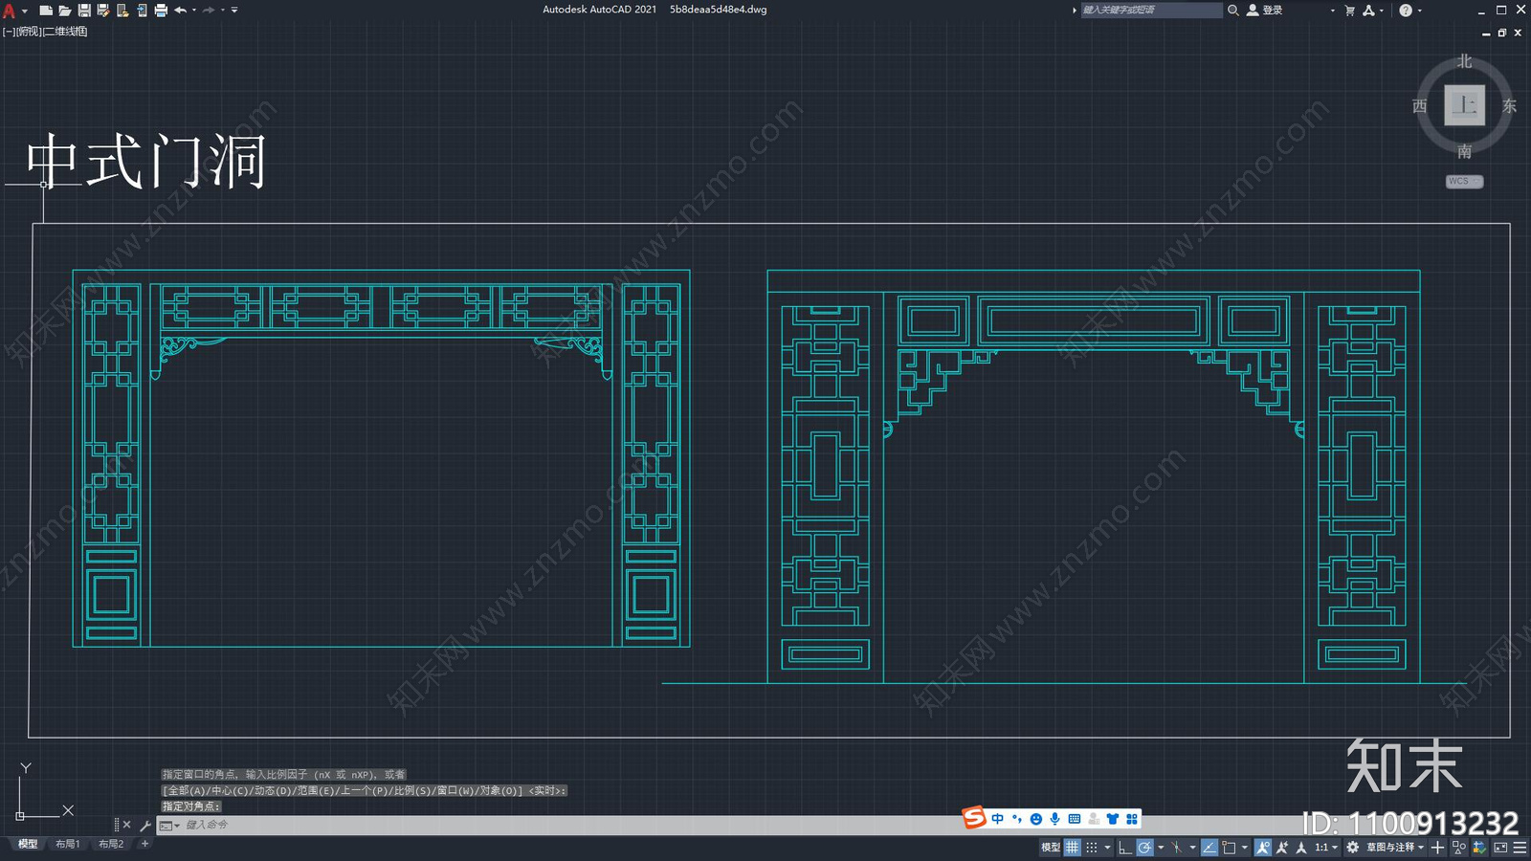Open the Help question mark icon
Viewport: 1531px width, 861px height.
pyautogui.click(x=1406, y=11)
